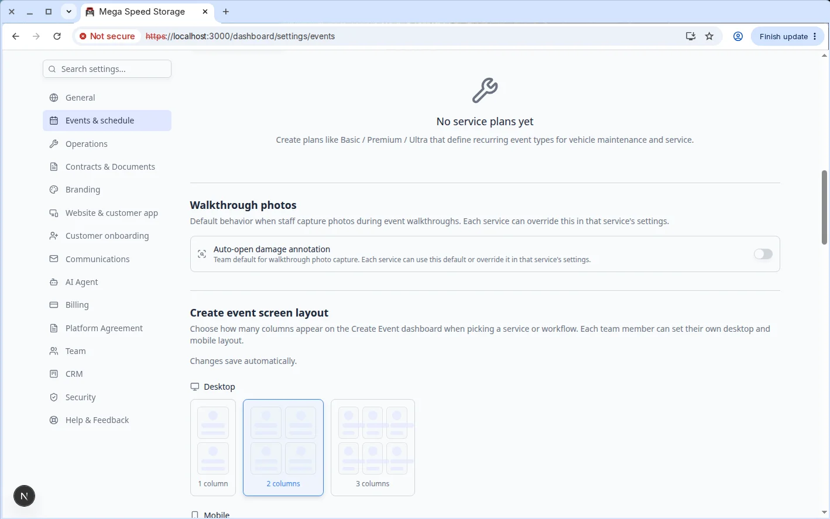Select the 1 column desktop layout
Image resolution: width=830 pixels, height=519 pixels.
coord(213,448)
